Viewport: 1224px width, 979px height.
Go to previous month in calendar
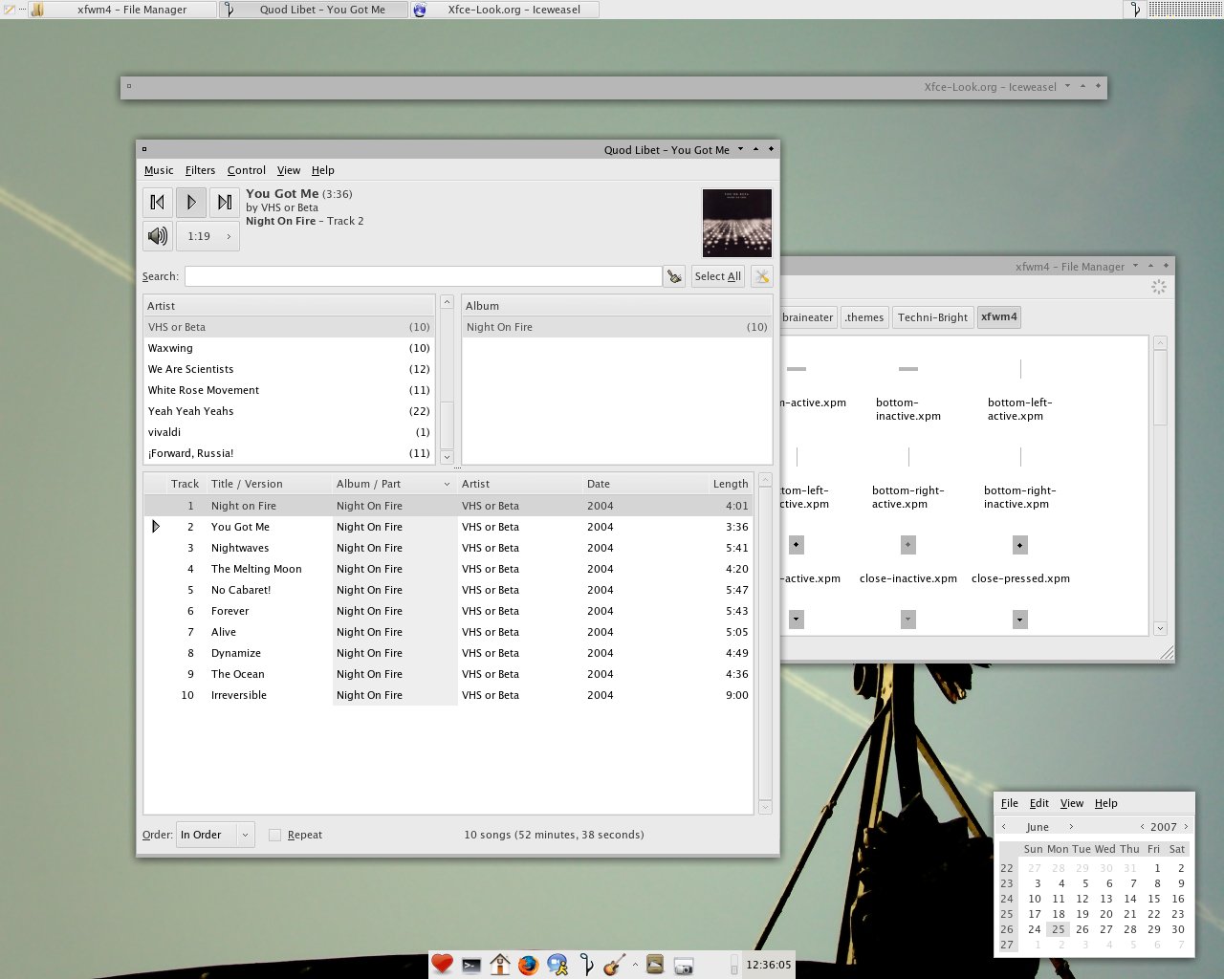[x=1004, y=827]
